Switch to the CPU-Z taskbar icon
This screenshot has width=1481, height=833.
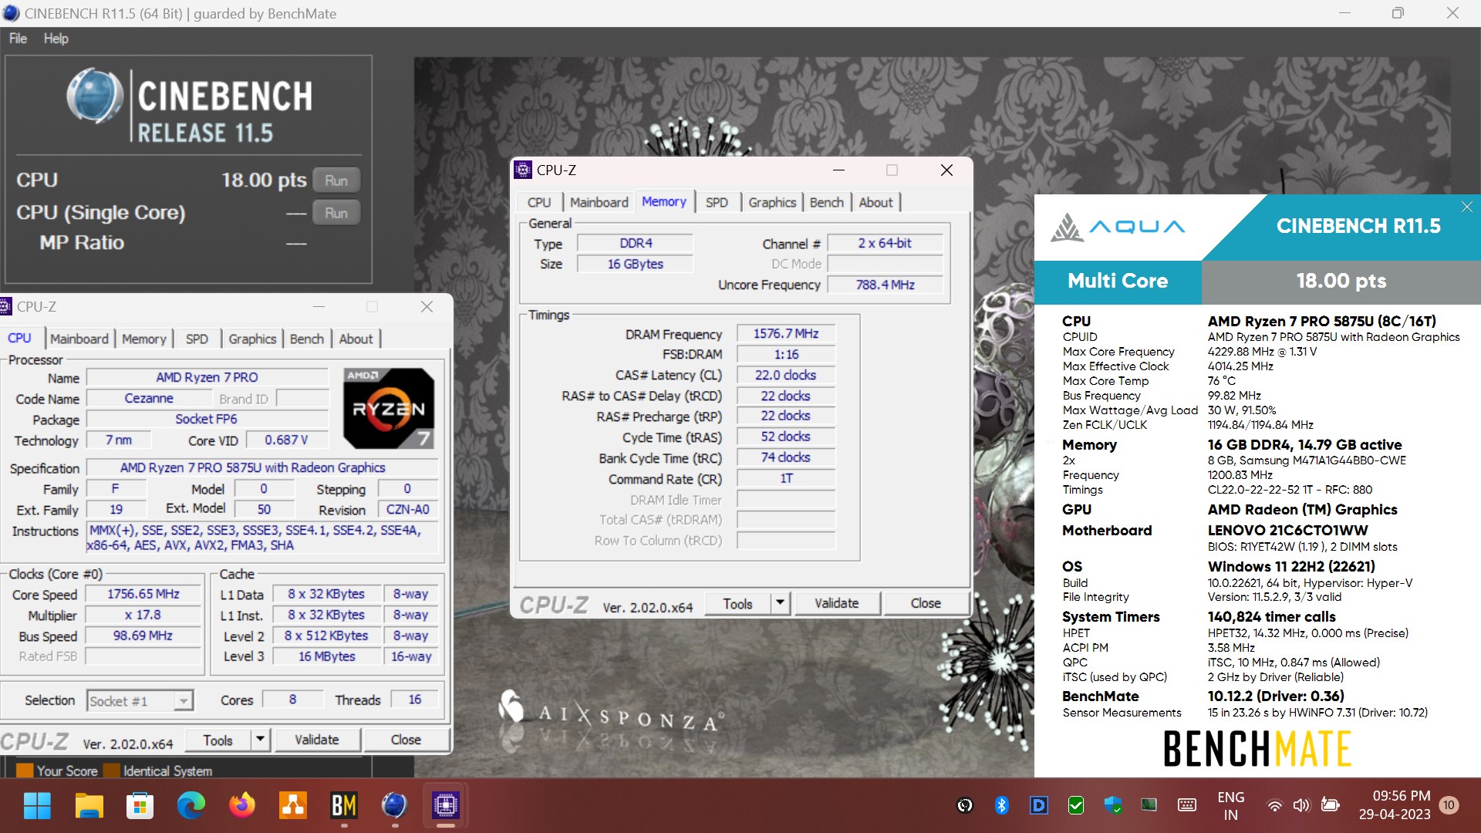445,805
